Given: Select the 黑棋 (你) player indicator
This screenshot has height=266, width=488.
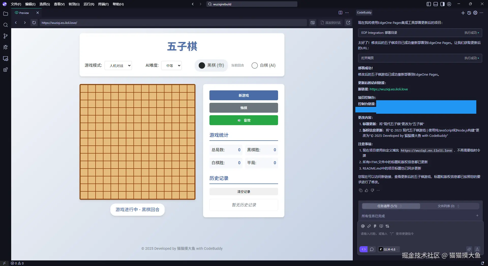Looking at the screenshot, I should click(x=211, y=65).
